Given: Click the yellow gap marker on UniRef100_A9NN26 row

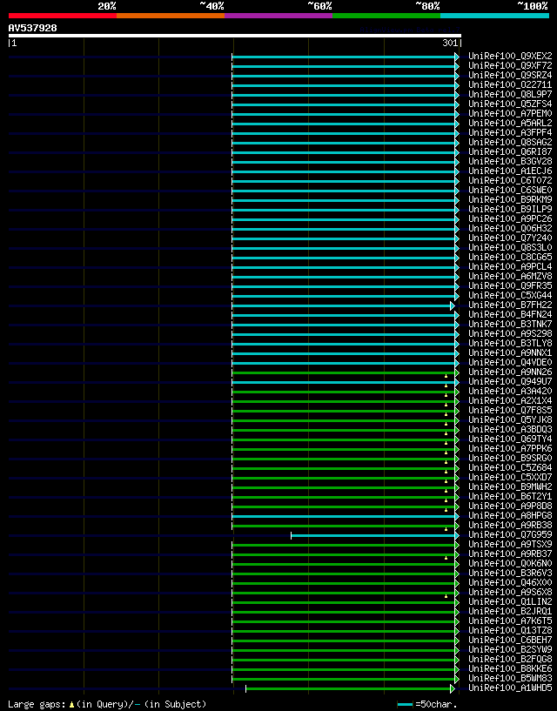Looking at the screenshot, I should pos(446,376).
